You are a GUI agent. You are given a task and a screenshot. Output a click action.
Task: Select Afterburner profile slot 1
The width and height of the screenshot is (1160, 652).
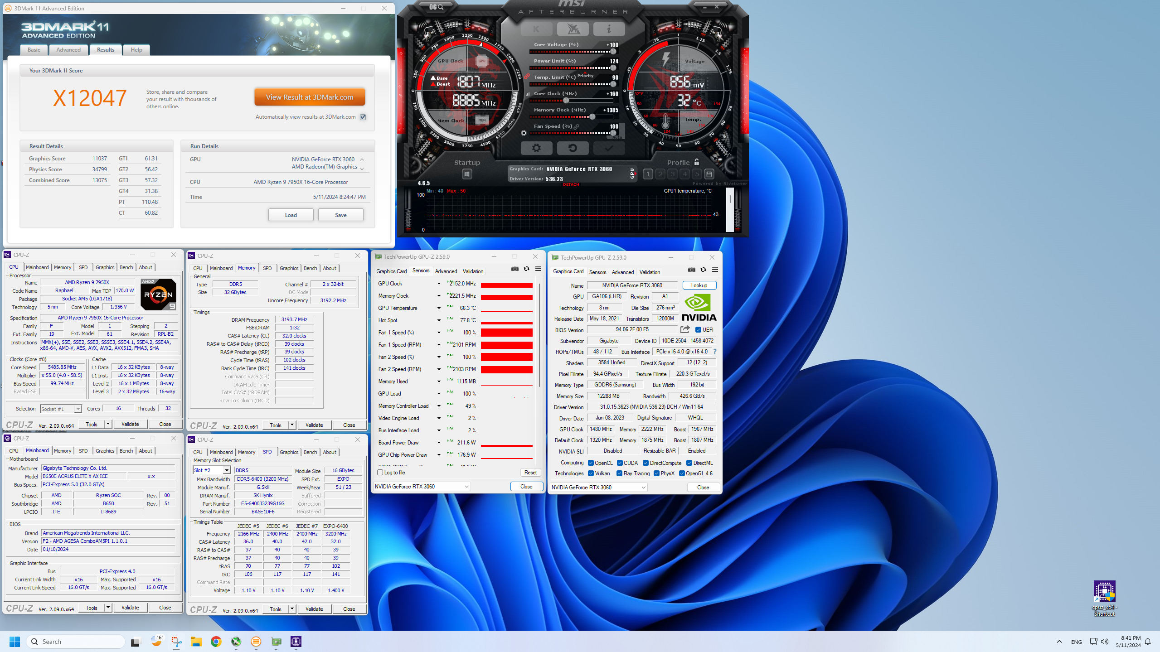point(648,174)
